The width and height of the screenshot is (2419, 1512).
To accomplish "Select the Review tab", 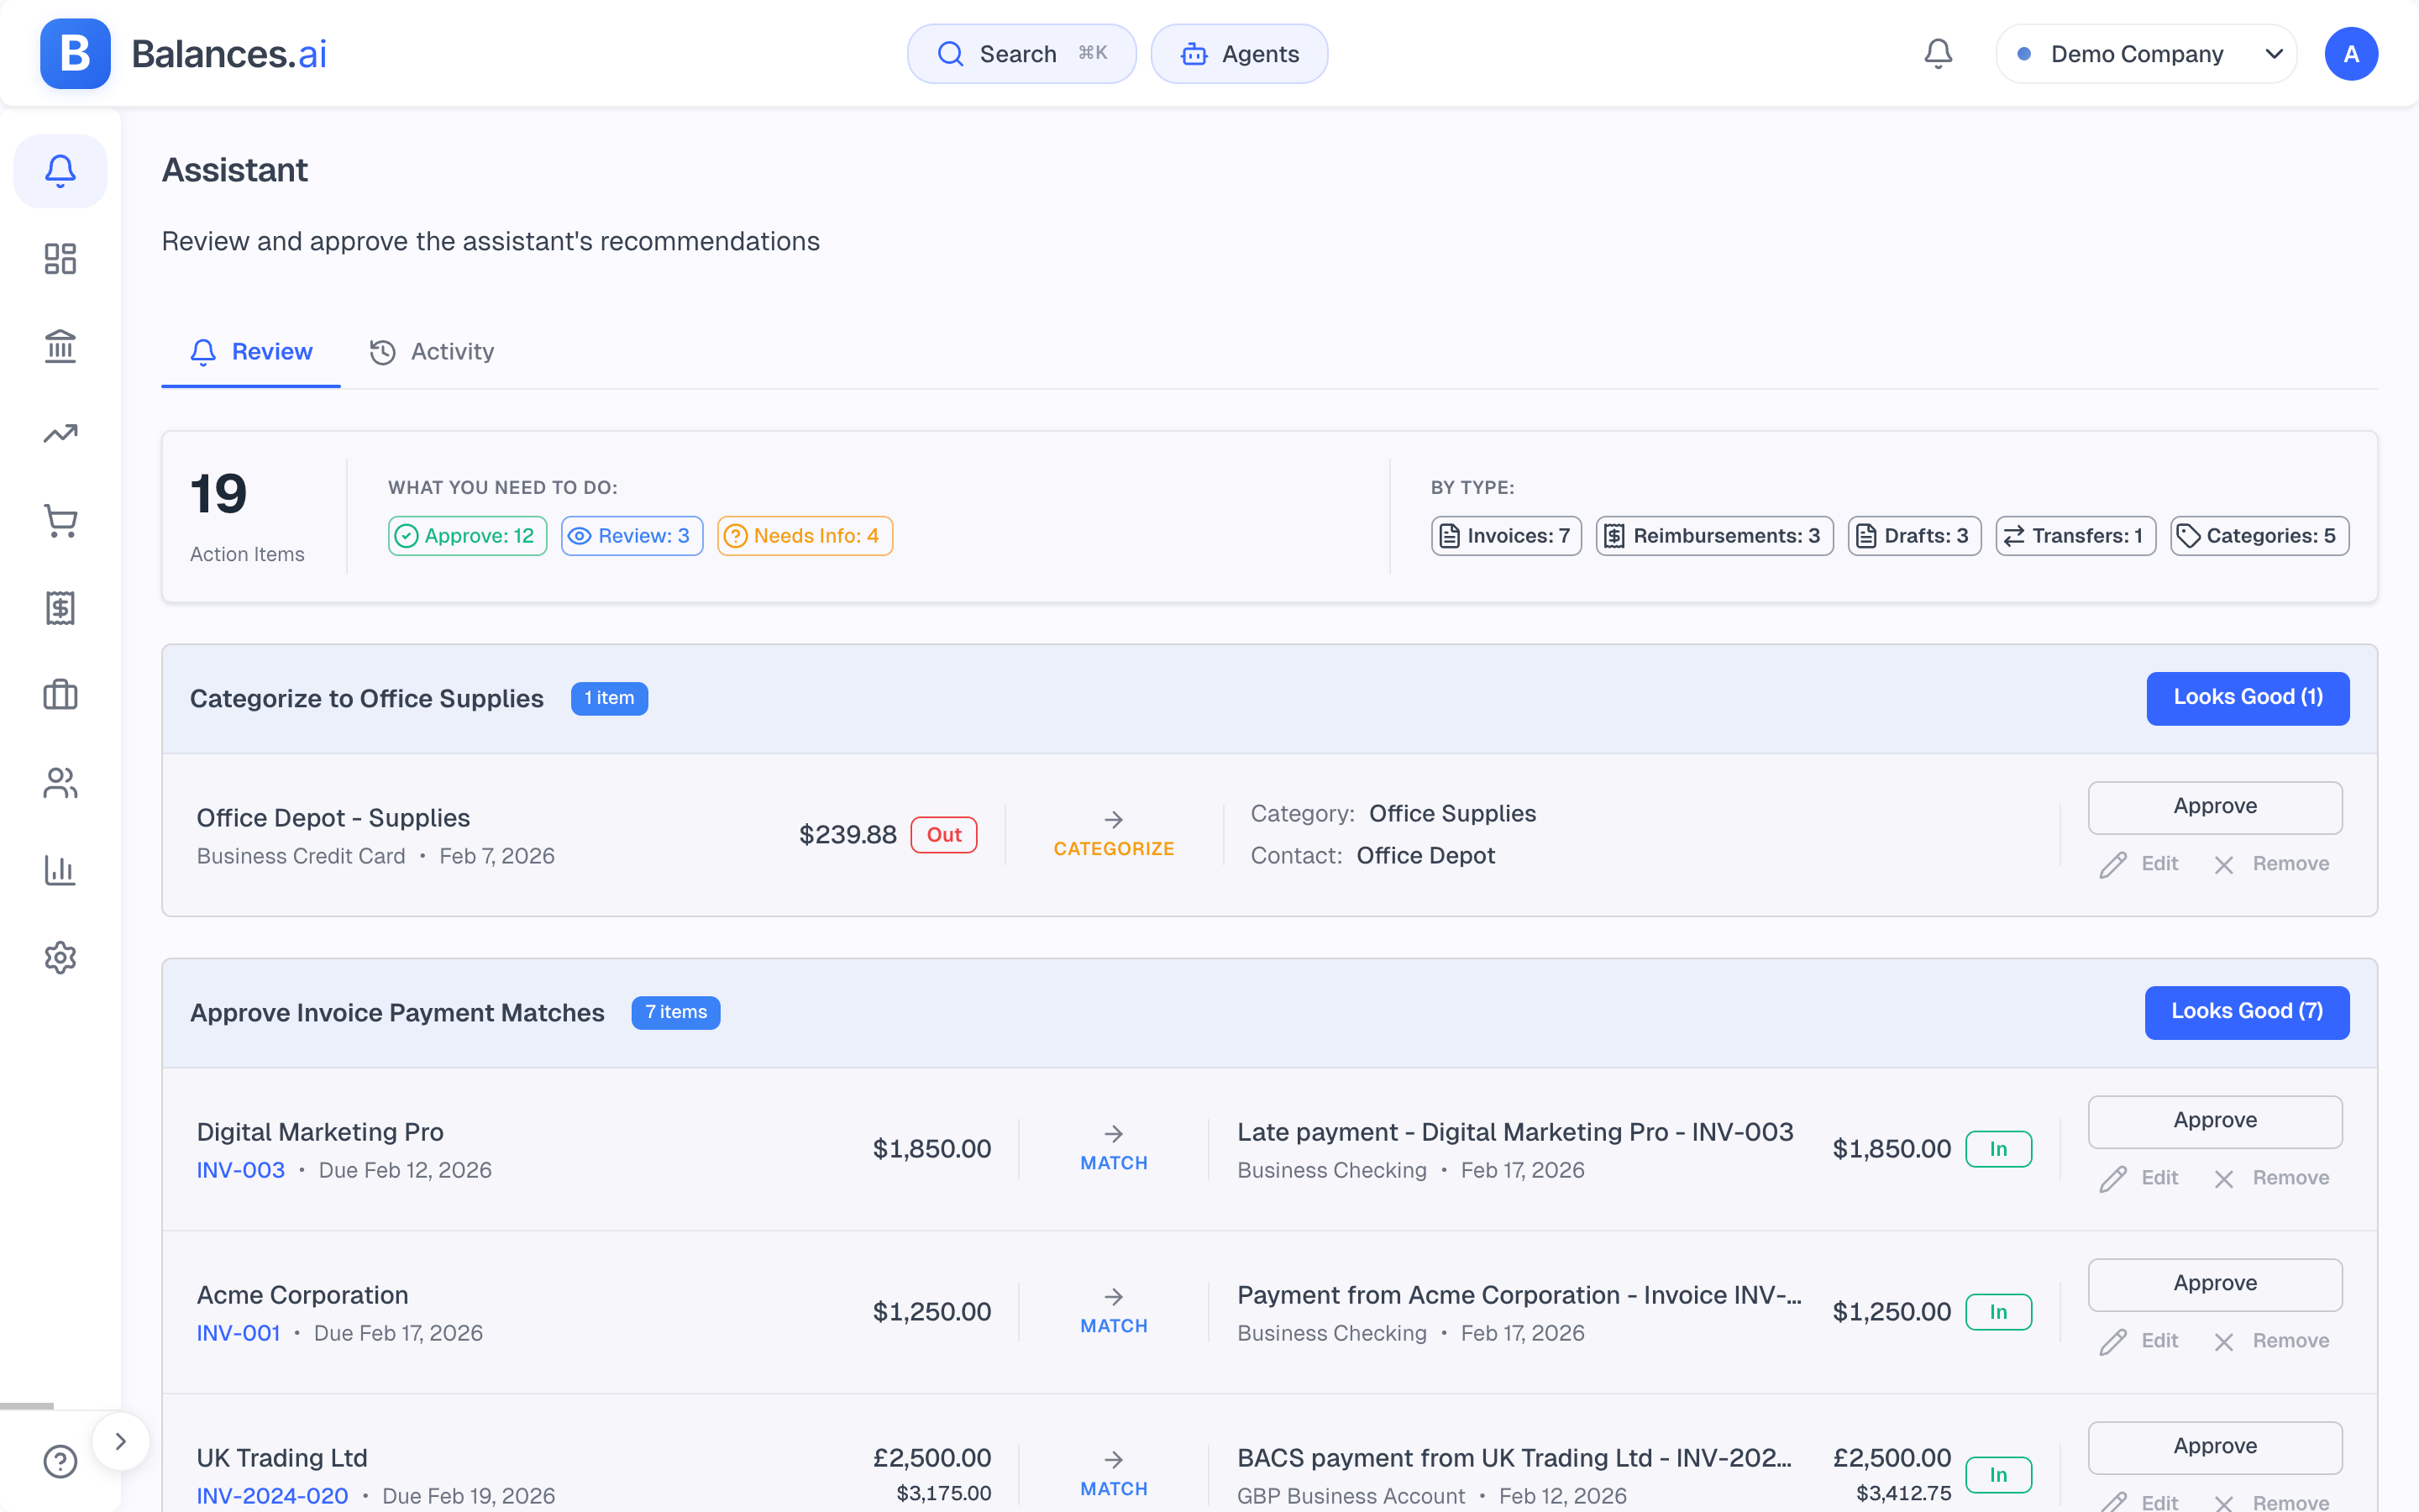I will [250, 351].
